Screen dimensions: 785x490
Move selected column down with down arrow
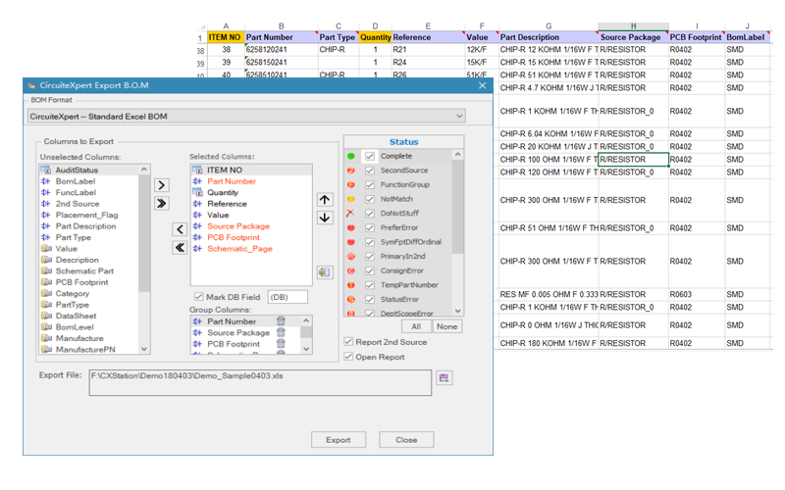point(325,218)
